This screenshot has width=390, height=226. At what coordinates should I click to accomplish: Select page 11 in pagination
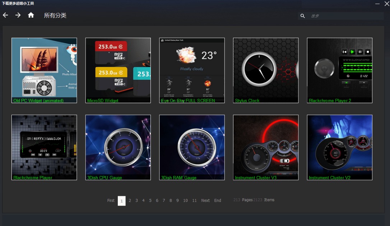pos(194,200)
